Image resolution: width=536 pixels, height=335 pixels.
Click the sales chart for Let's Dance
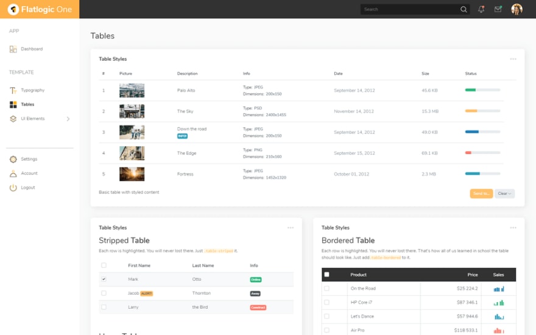(499, 317)
